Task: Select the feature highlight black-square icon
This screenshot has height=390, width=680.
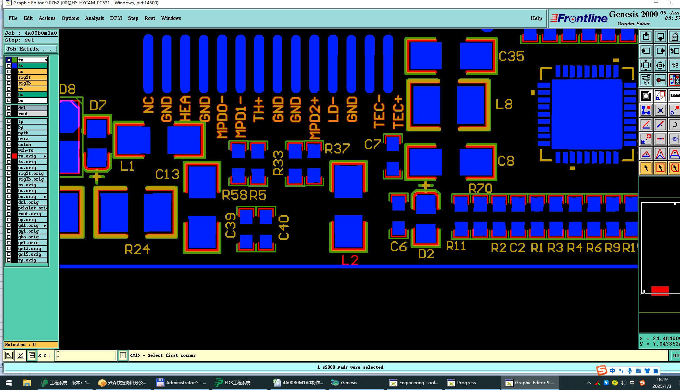Action: click(x=646, y=96)
